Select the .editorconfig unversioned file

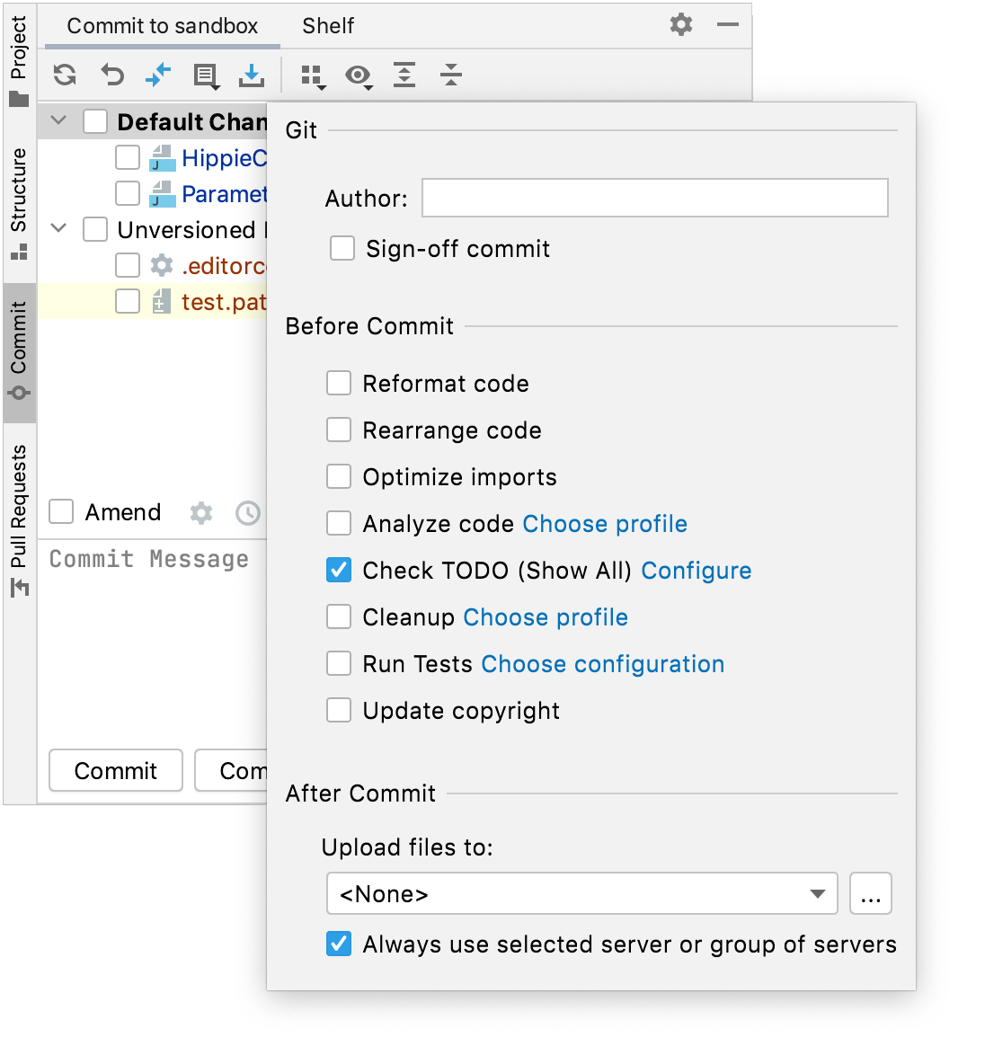coord(224,266)
